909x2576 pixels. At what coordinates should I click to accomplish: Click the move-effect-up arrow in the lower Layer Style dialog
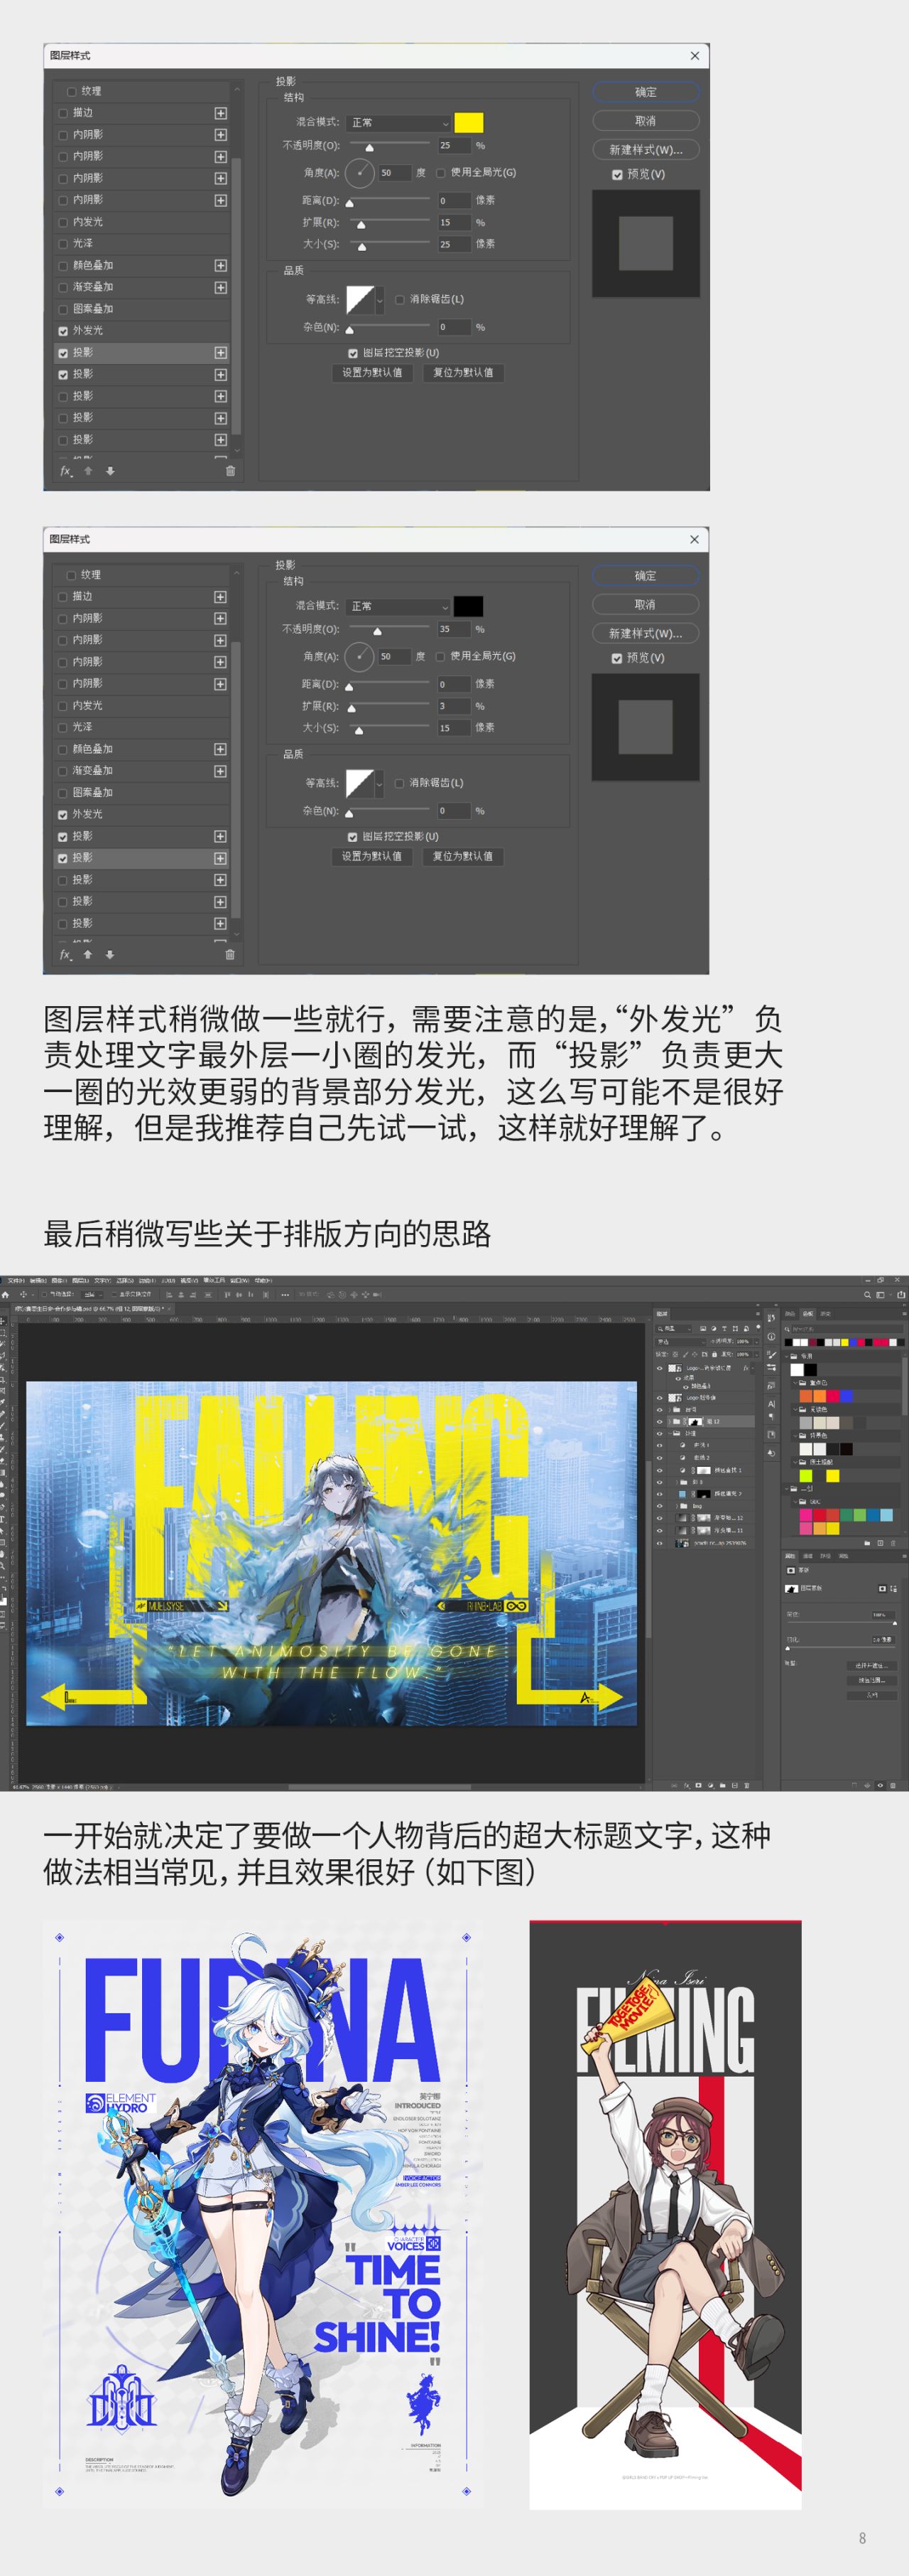pos(88,955)
